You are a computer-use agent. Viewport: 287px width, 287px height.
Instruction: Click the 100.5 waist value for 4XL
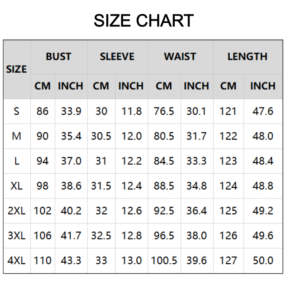click(x=164, y=260)
